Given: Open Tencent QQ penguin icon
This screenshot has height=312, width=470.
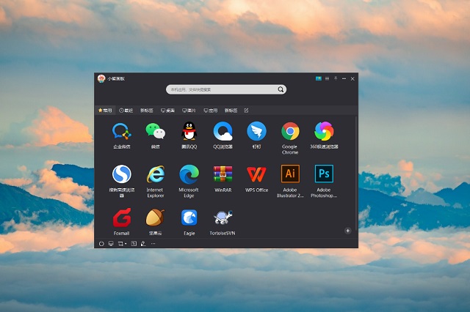Looking at the screenshot, I should point(189,132).
